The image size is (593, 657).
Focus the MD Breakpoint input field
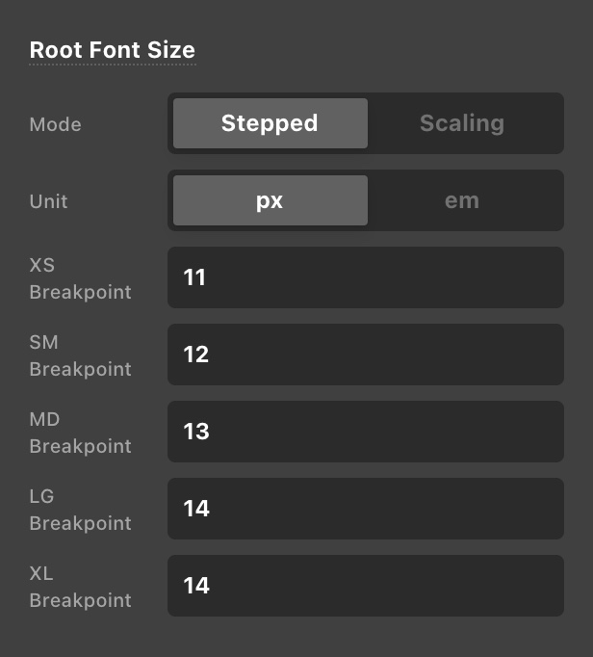click(x=366, y=432)
